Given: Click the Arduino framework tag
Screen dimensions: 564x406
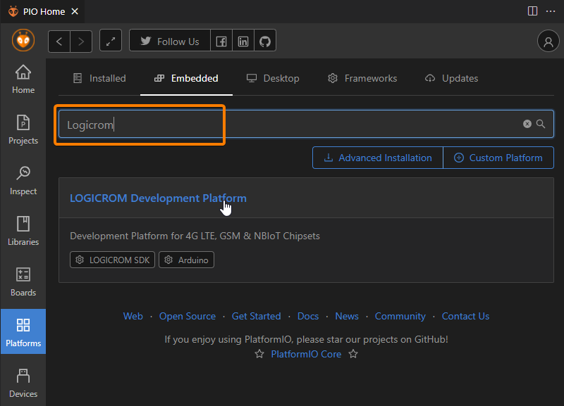Looking at the screenshot, I should coord(186,260).
